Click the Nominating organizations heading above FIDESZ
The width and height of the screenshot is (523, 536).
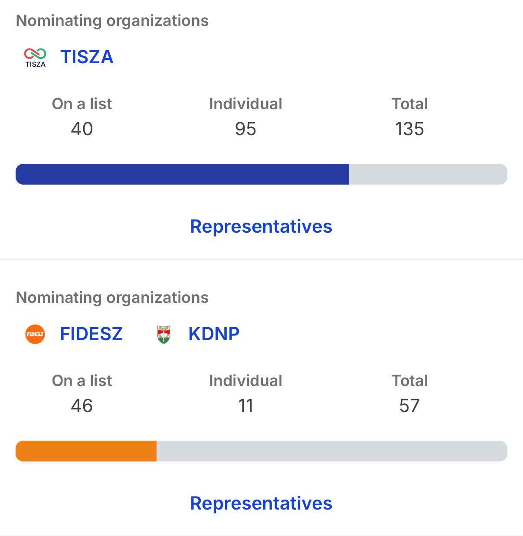pyautogui.click(x=112, y=298)
